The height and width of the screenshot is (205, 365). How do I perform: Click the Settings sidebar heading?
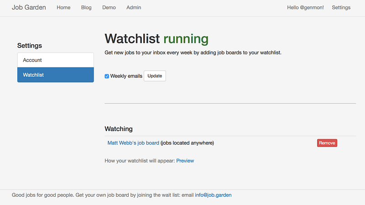(30, 46)
